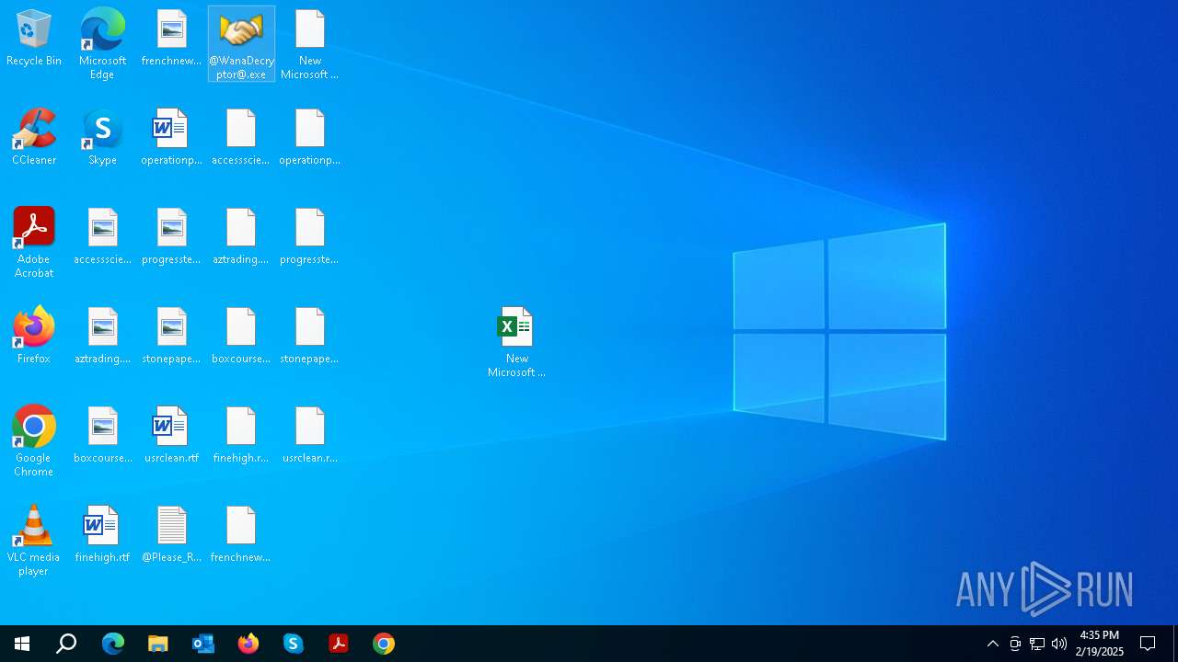Open the Windows Start menu
This screenshot has width=1178, height=662.
click(x=22, y=644)
